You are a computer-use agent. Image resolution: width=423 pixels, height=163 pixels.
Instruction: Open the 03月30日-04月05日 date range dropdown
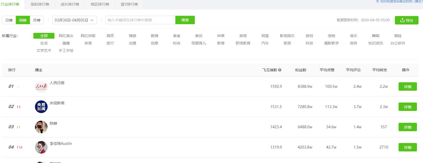[x=75, y=20]
